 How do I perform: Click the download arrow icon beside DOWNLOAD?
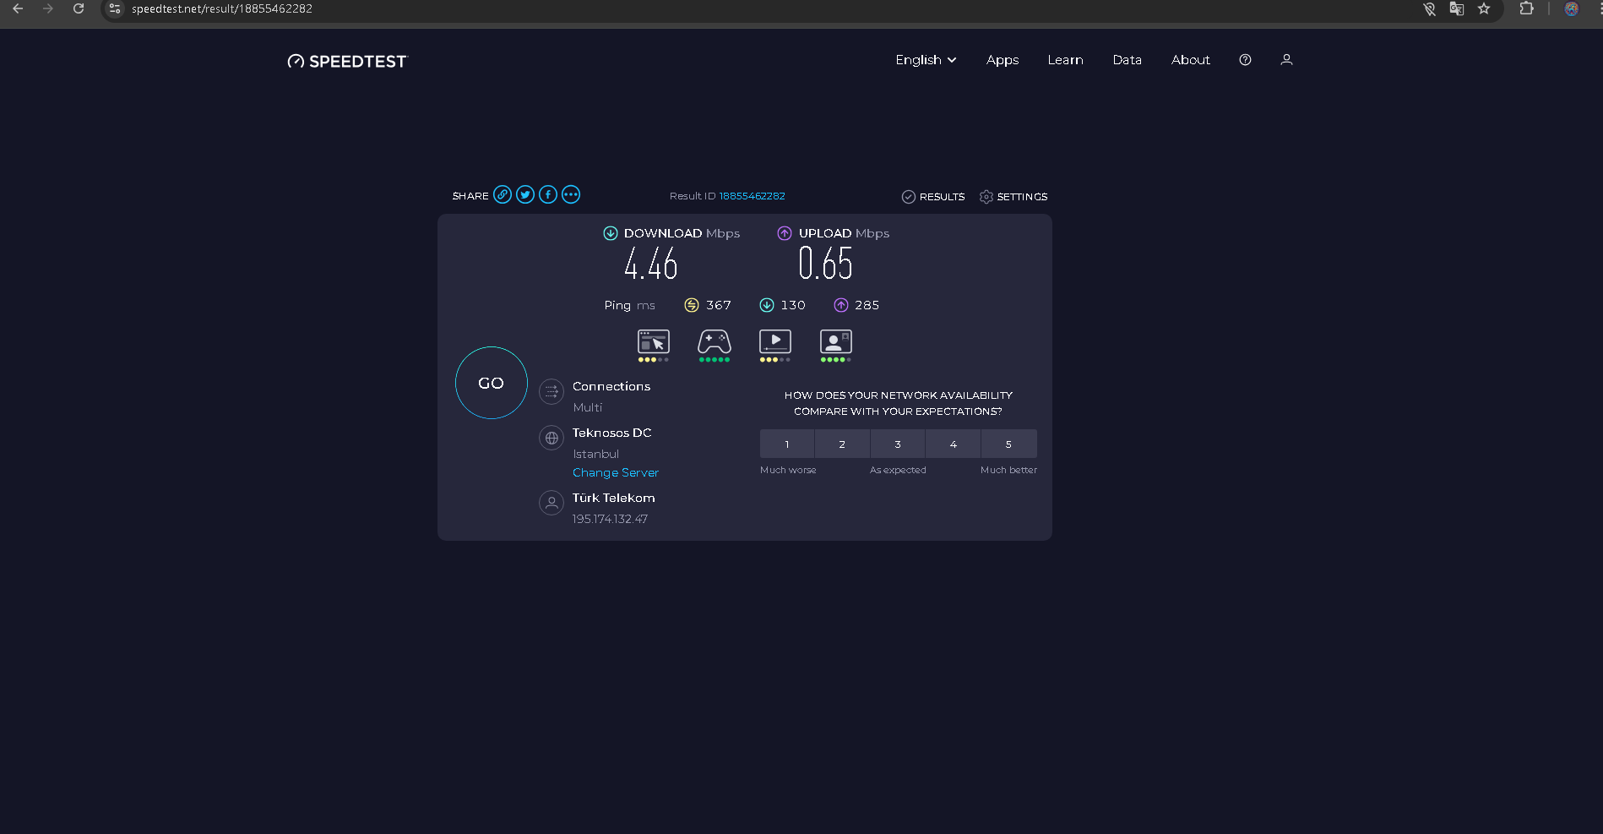611,233
